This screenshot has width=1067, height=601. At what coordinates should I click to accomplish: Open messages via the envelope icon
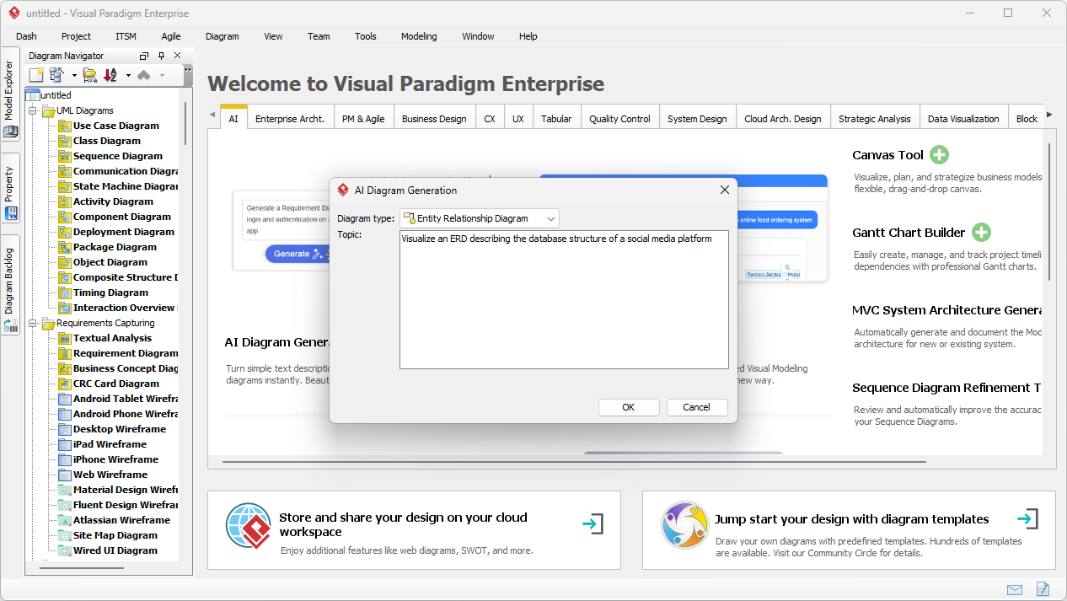(1014, 589)
